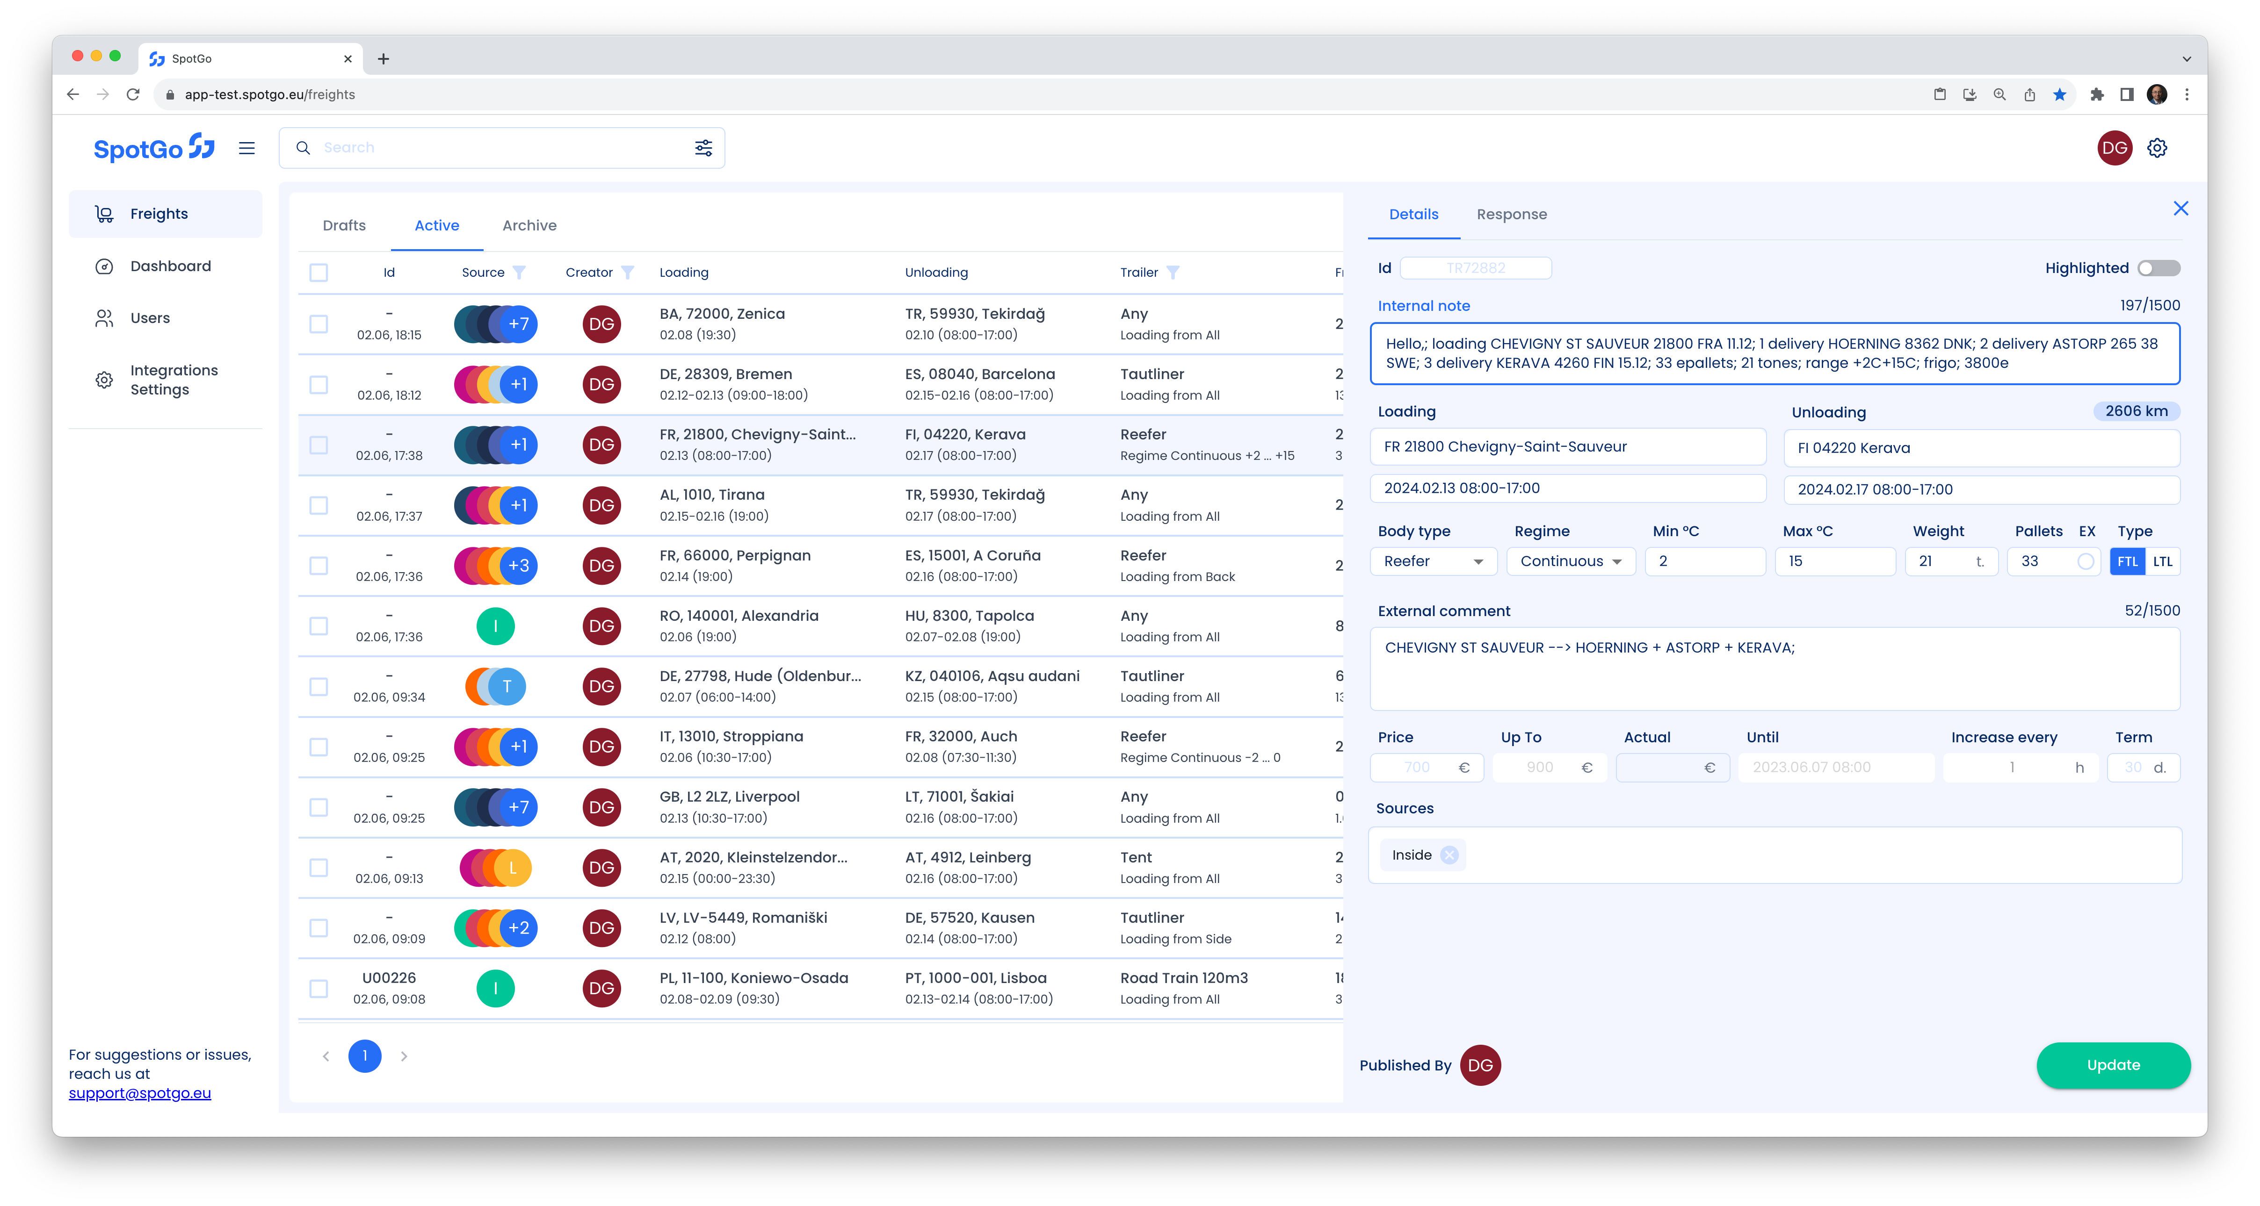Click the hamburger menu icon

point(246,148)
